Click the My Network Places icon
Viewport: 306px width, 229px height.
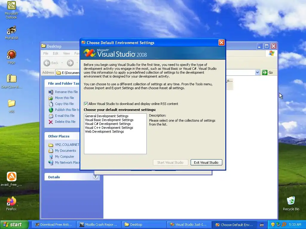click(51, 163)
